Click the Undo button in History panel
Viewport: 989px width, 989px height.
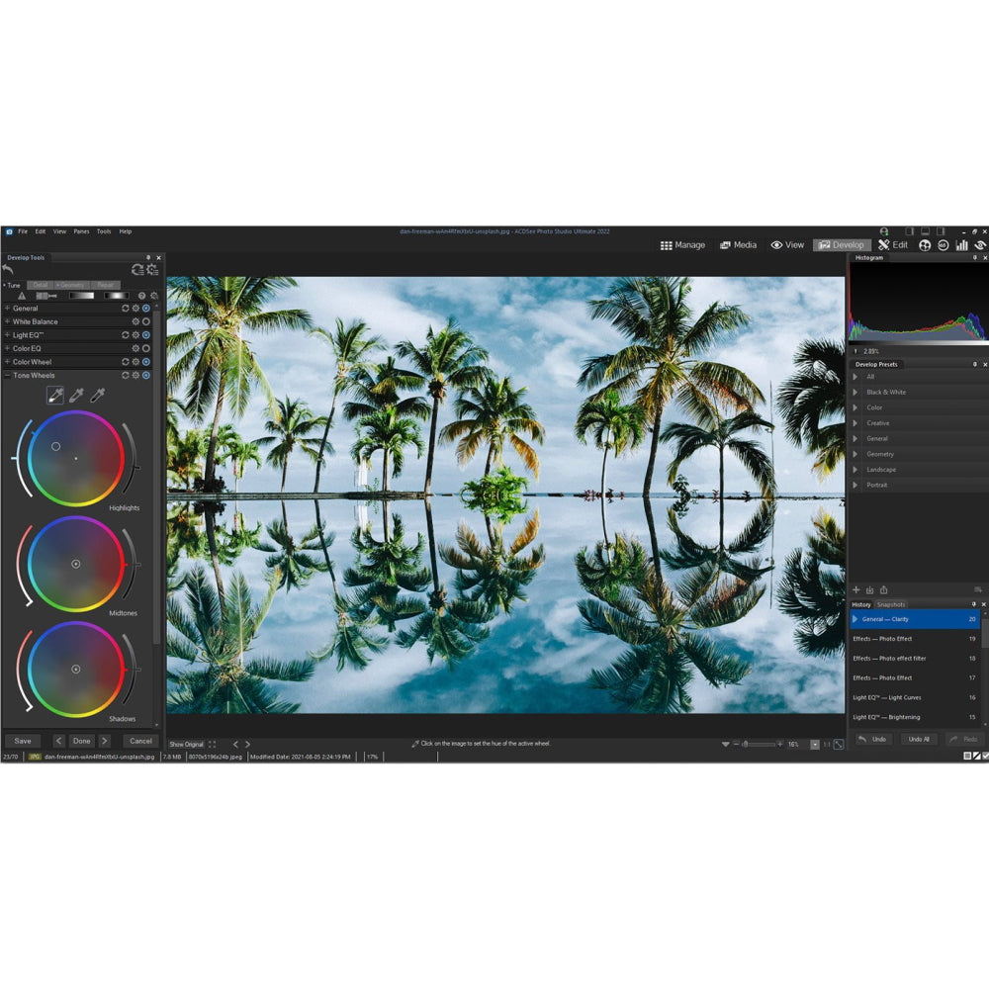(874, 739)
